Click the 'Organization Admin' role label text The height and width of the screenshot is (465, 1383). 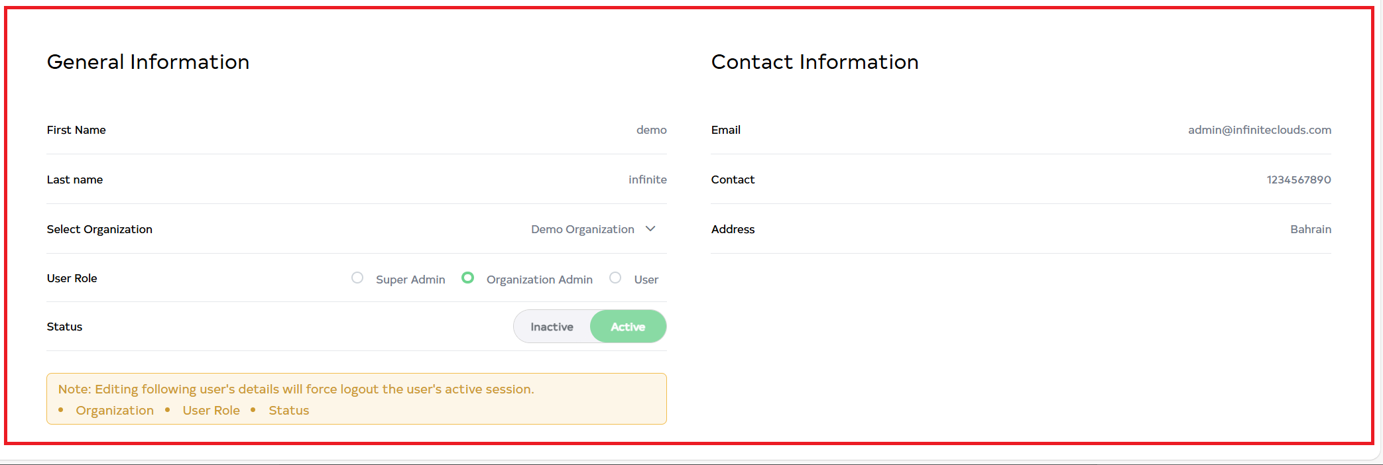coord(539,280)
